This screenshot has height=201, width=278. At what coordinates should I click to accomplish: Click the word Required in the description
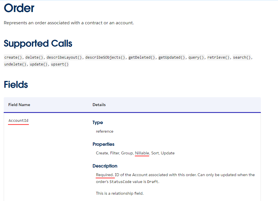click(x=105, y=175)
